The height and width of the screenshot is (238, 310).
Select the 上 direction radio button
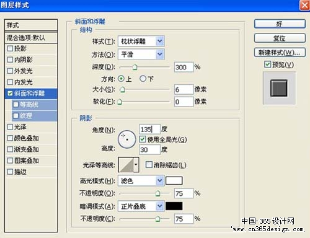(x=121, y=79)
